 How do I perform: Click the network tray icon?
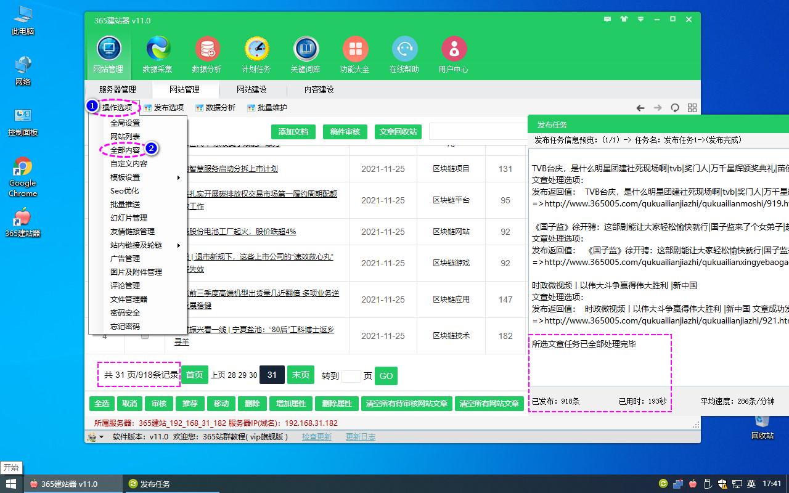(x=737, y=484)
